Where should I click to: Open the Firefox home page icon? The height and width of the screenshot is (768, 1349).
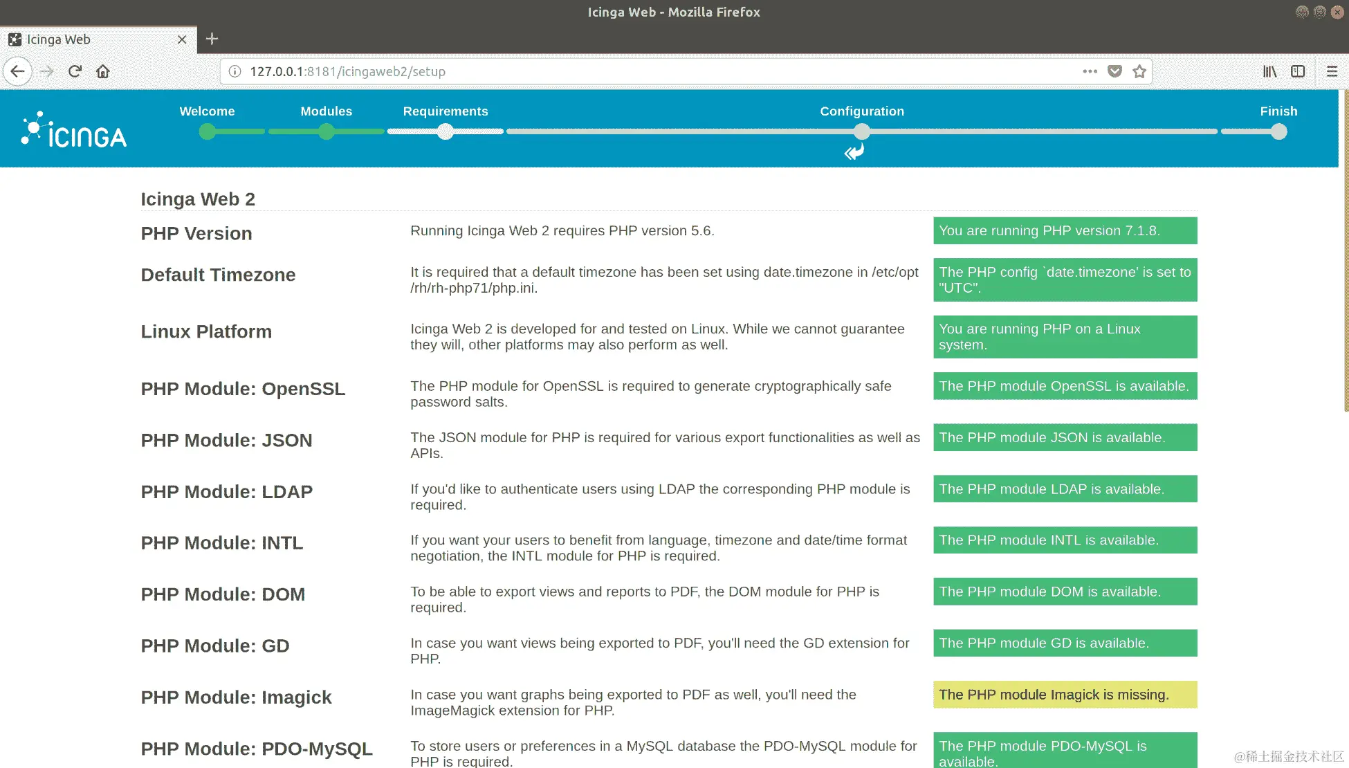(103, 71)
